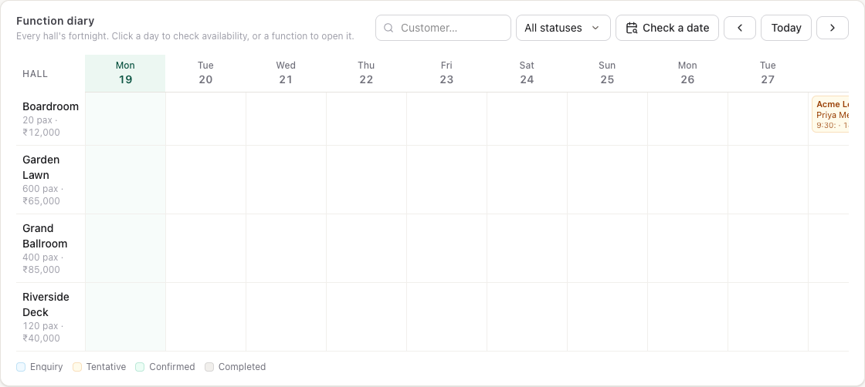865x387 pixels.
Task: Select the Mon 26 day header
Action: 687,73
